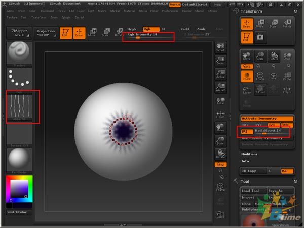Click Import in Tool palette
The height and width of the screenshot is (228, 304).
click(253, 198)
